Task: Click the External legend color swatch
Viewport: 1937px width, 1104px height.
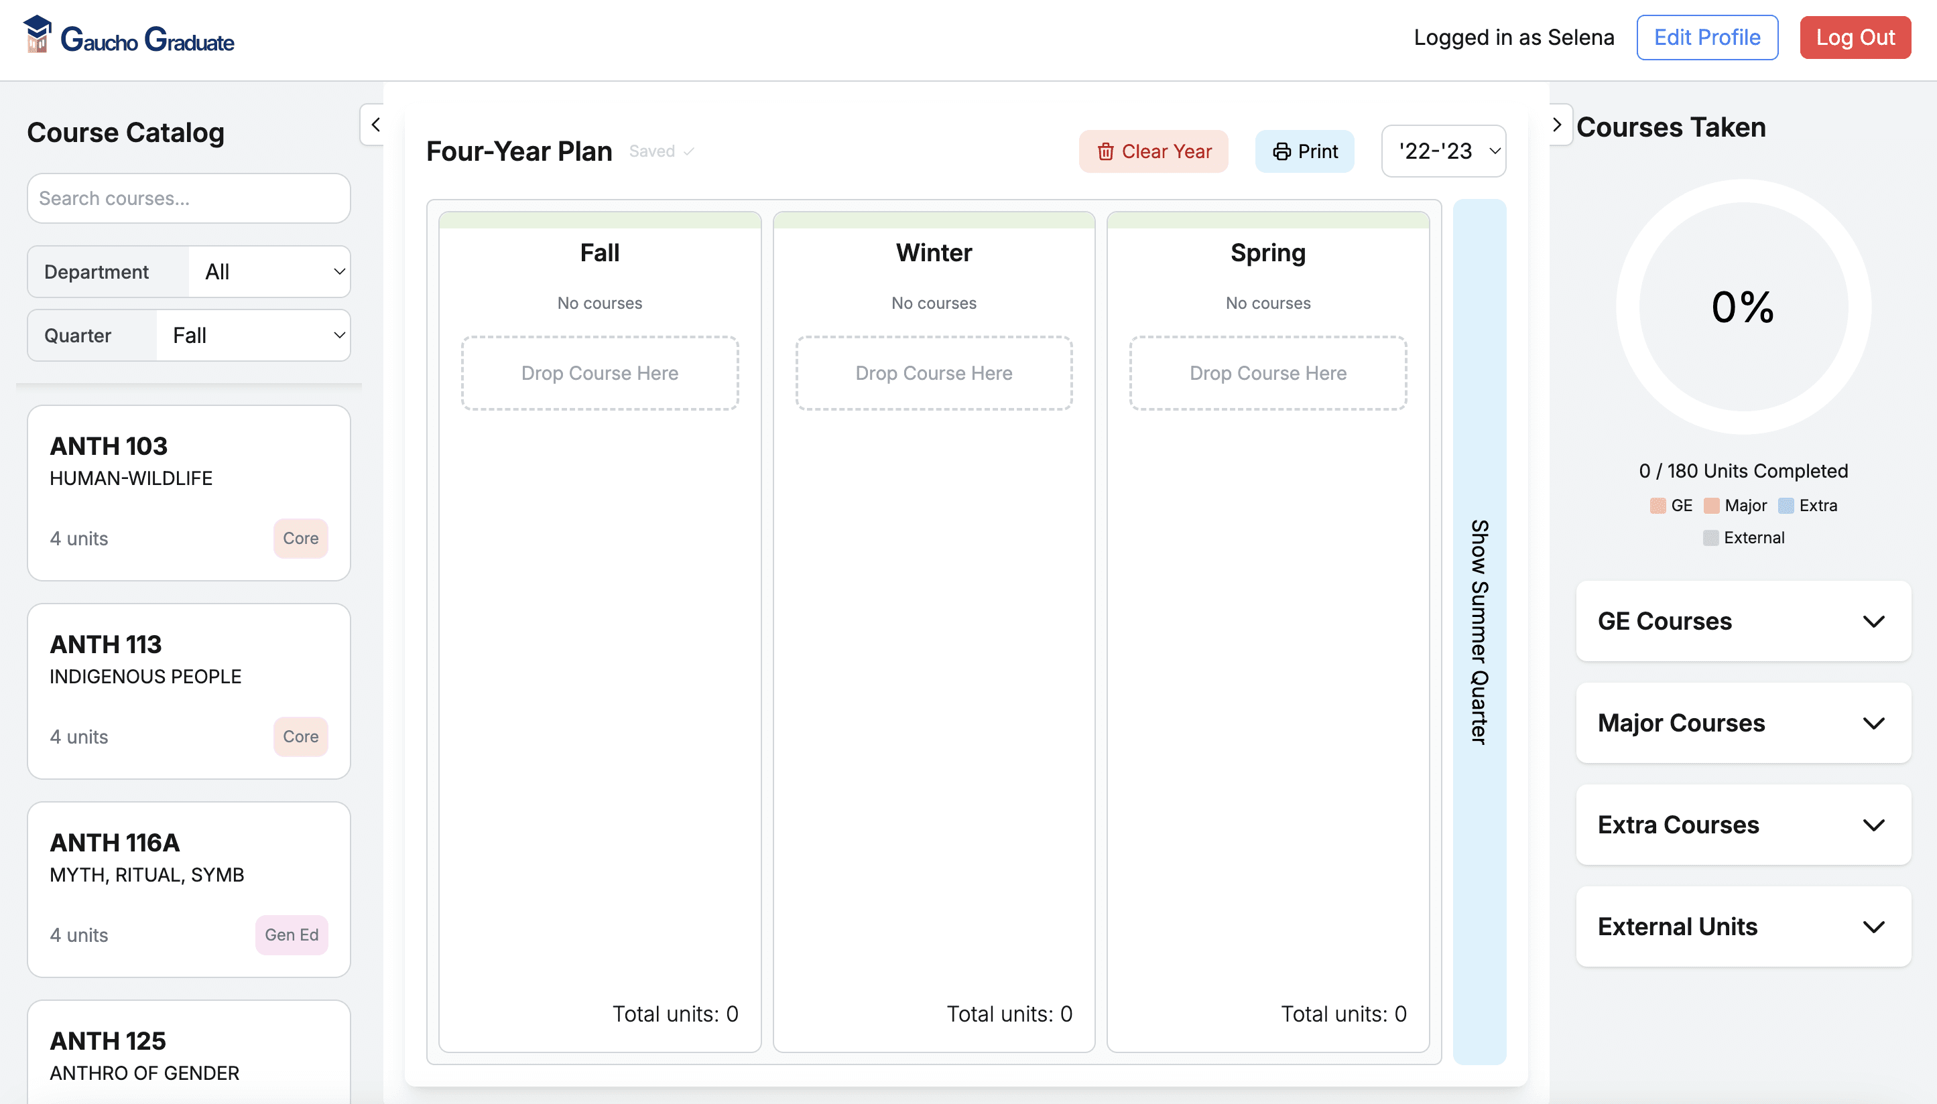Action: pos(1710,537)
